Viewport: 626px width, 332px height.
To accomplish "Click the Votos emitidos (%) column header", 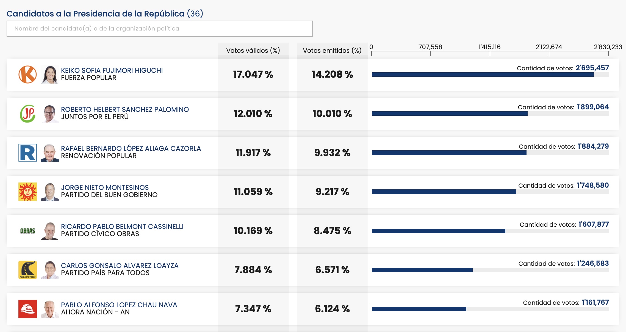I will click(x=332, y=51).
